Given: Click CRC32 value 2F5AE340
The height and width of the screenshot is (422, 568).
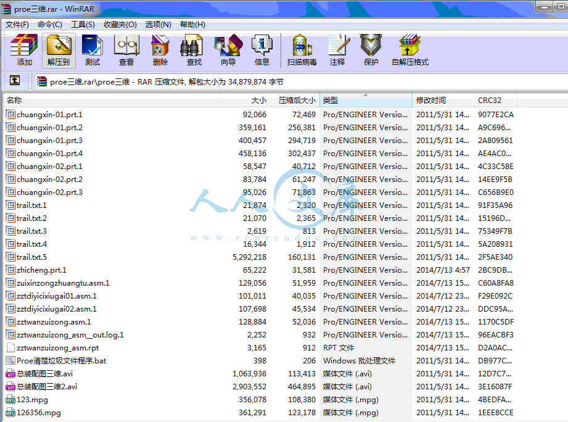Looking at the screenshot, I should tap(495, 257).
